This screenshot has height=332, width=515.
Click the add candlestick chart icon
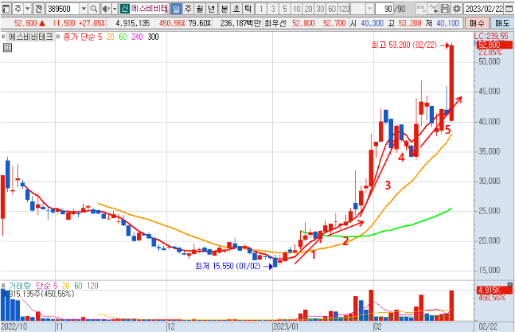tap(421, 9)
